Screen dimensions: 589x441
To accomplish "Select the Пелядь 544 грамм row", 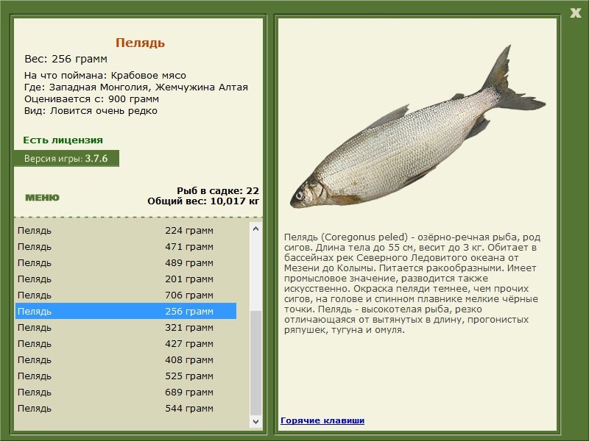I will click(x=126, y=408).
